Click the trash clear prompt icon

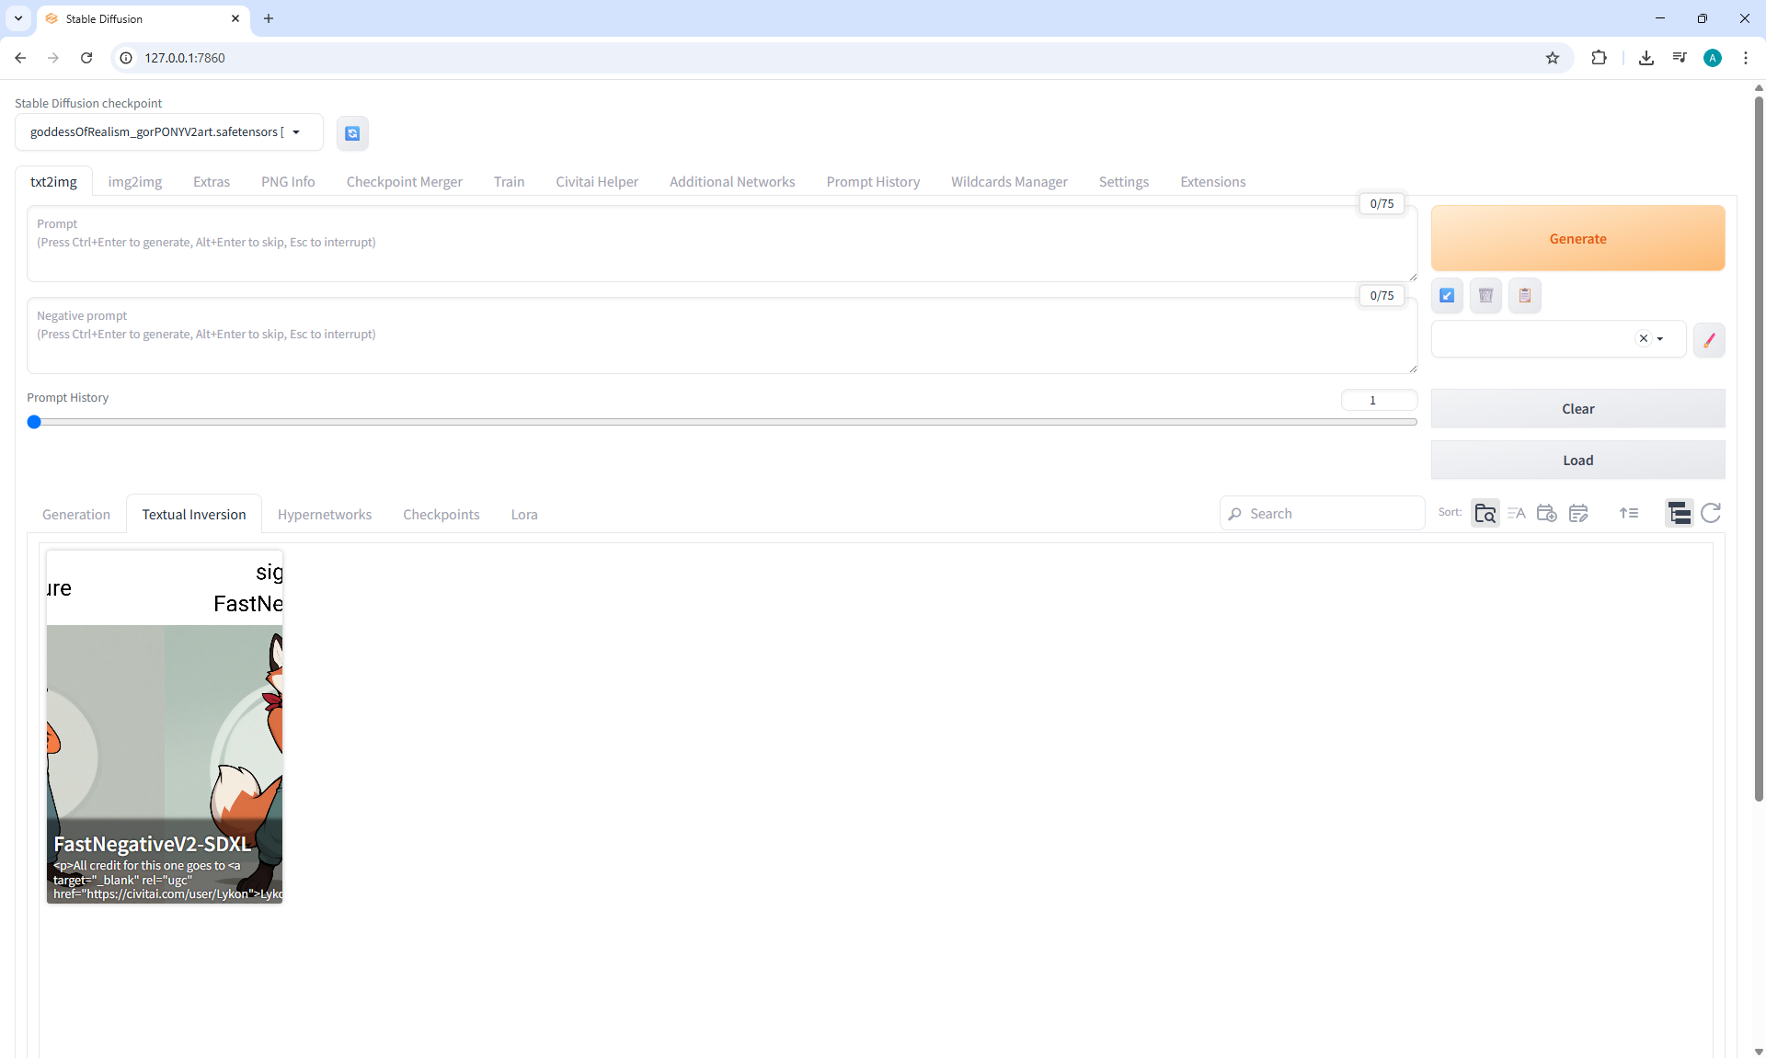[x=1485, y=295]
